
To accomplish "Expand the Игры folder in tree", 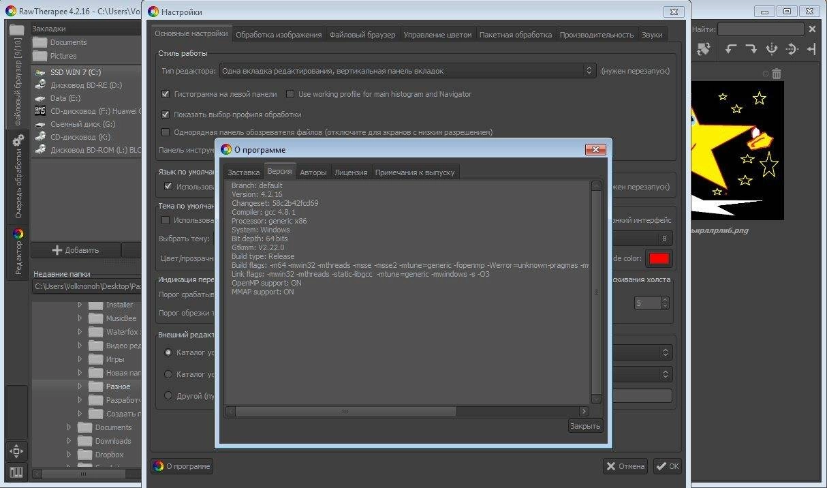I will [80, 359].
